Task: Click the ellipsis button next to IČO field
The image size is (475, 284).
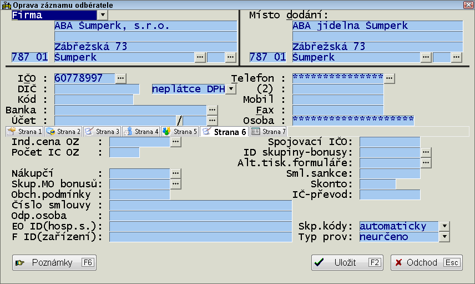Action: click(121, 78)
